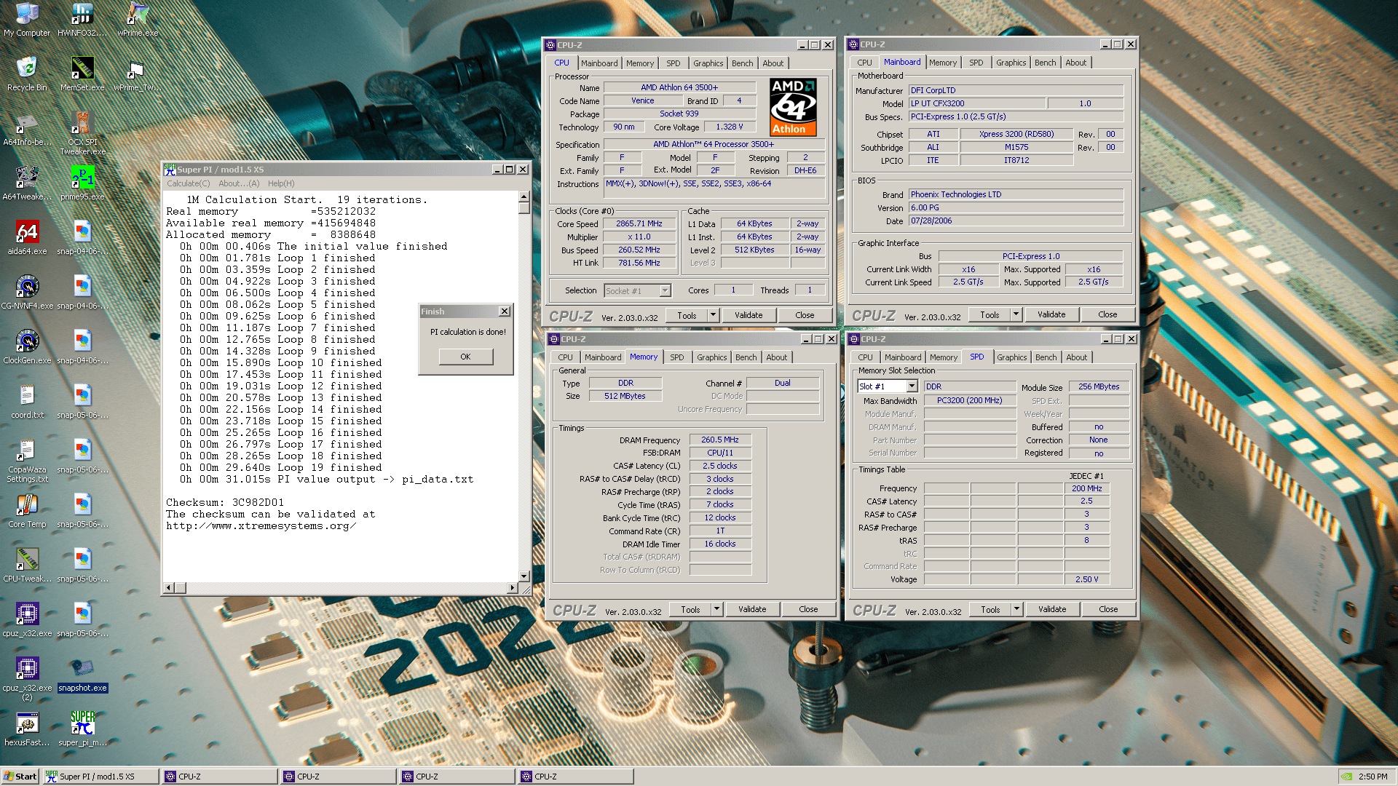The image size is (1398, 786).
Task: Expand Slot #1 memory slot dropdown
Action: (911, 386)
